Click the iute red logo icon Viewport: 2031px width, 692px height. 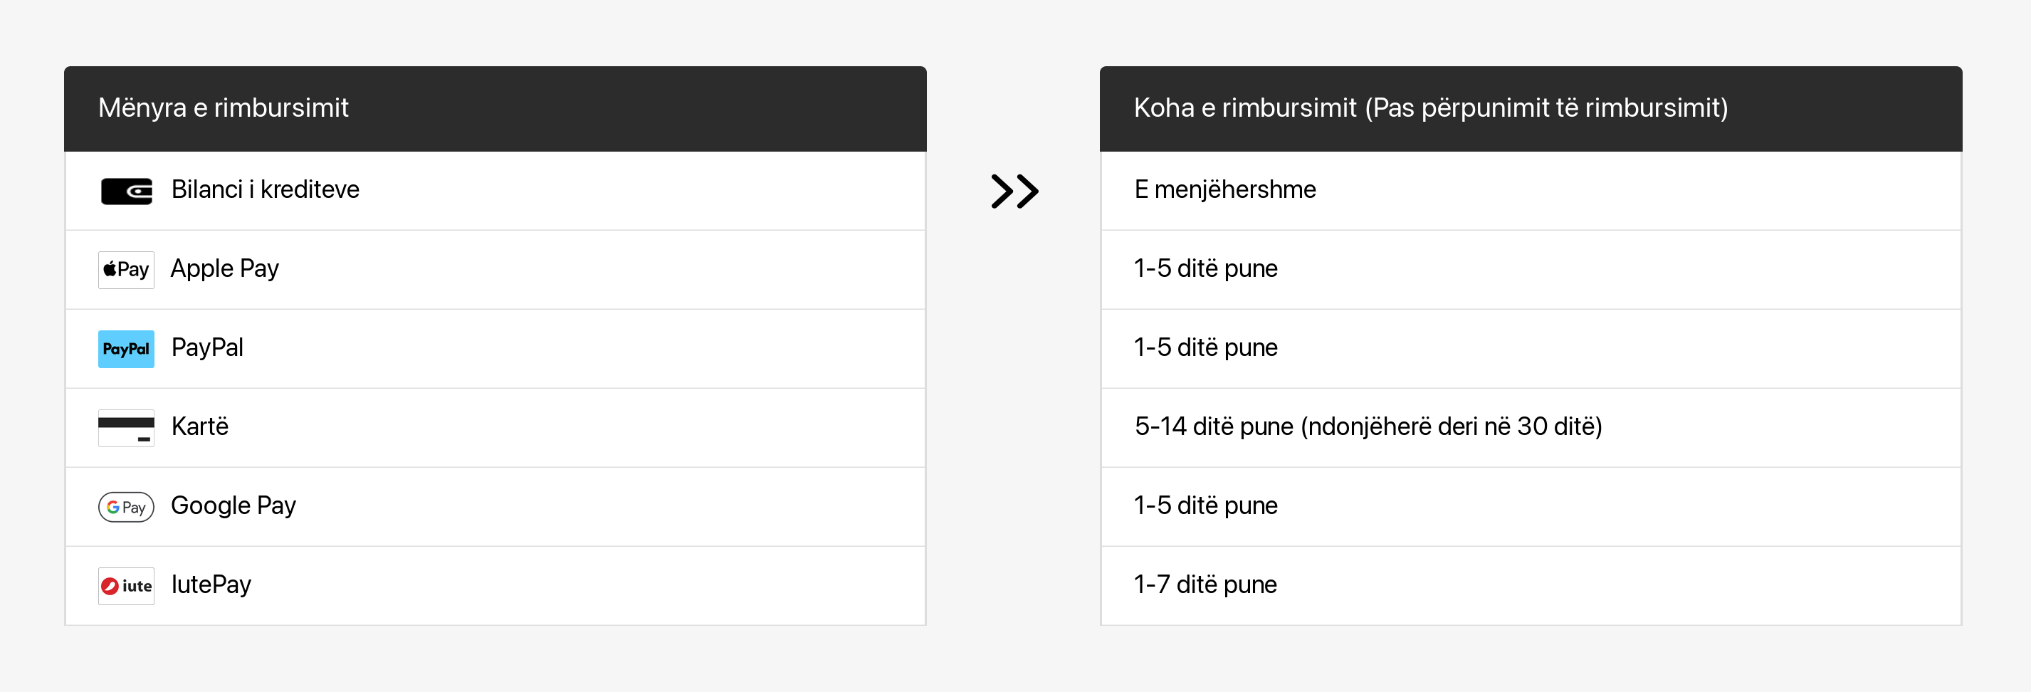126,586
